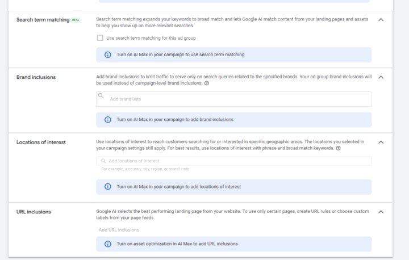Enable search term matching for this ad group
This screenshot has width=409, height=260.
pos(101,38)
